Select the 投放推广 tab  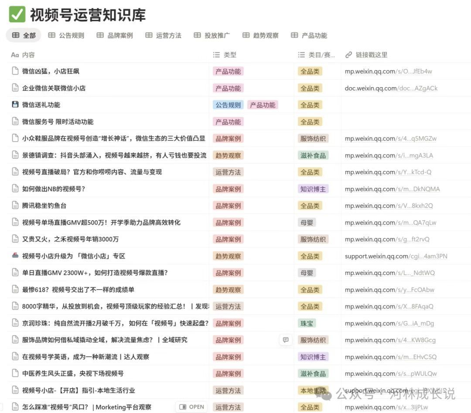pos(212,35)
